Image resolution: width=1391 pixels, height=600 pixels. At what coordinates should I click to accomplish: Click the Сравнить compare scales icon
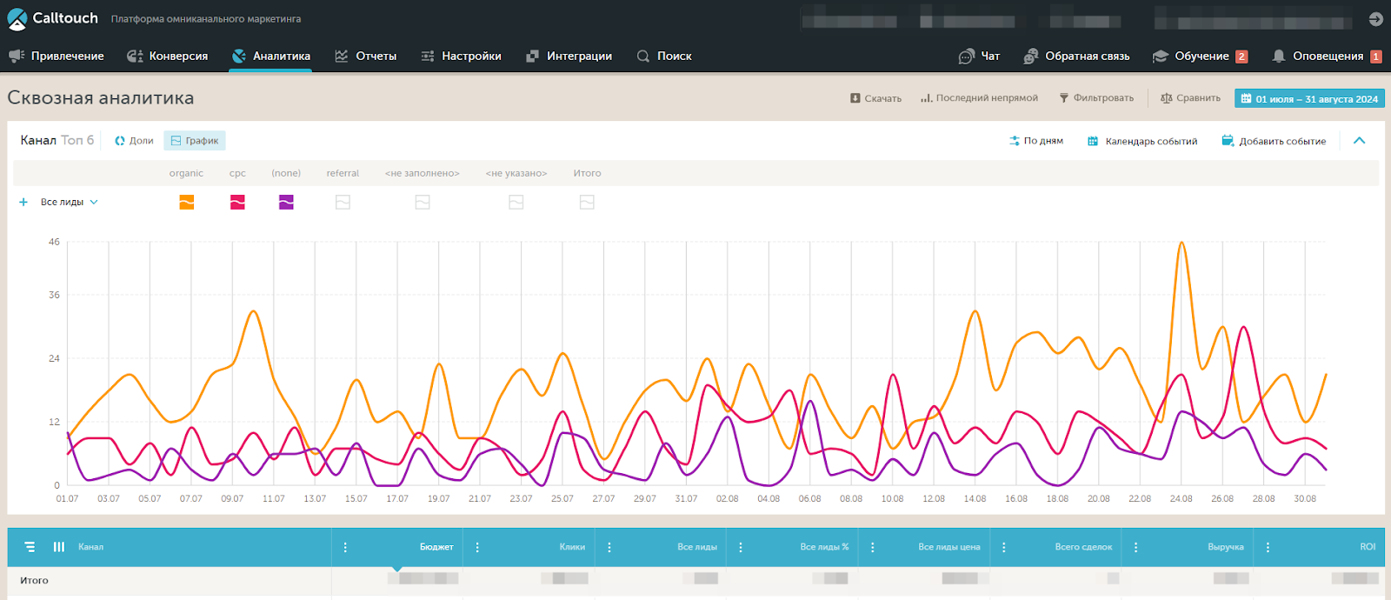[x=1166, y=98]
